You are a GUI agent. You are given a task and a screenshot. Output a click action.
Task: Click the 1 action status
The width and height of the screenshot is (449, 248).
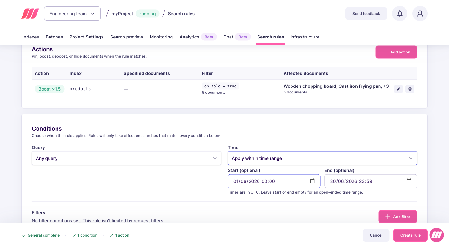(119, 235)
